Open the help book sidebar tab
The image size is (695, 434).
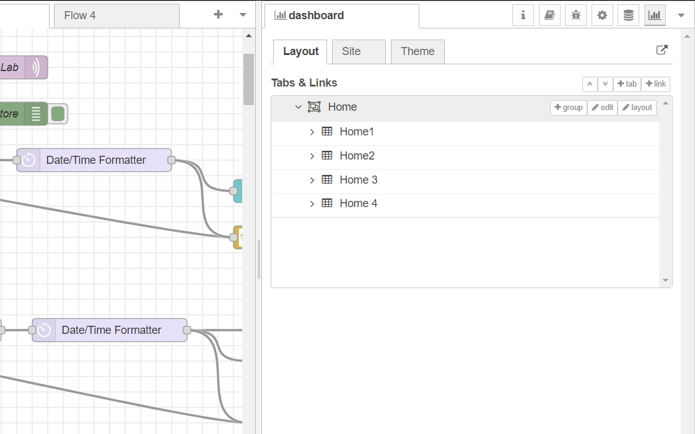tap(549, 15)
